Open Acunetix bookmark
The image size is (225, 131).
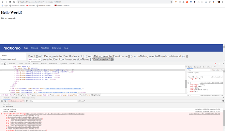[31, 6]
